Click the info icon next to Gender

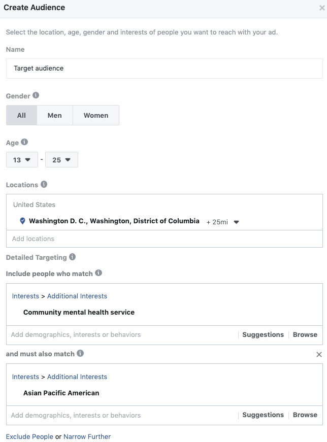click(36, 95)
